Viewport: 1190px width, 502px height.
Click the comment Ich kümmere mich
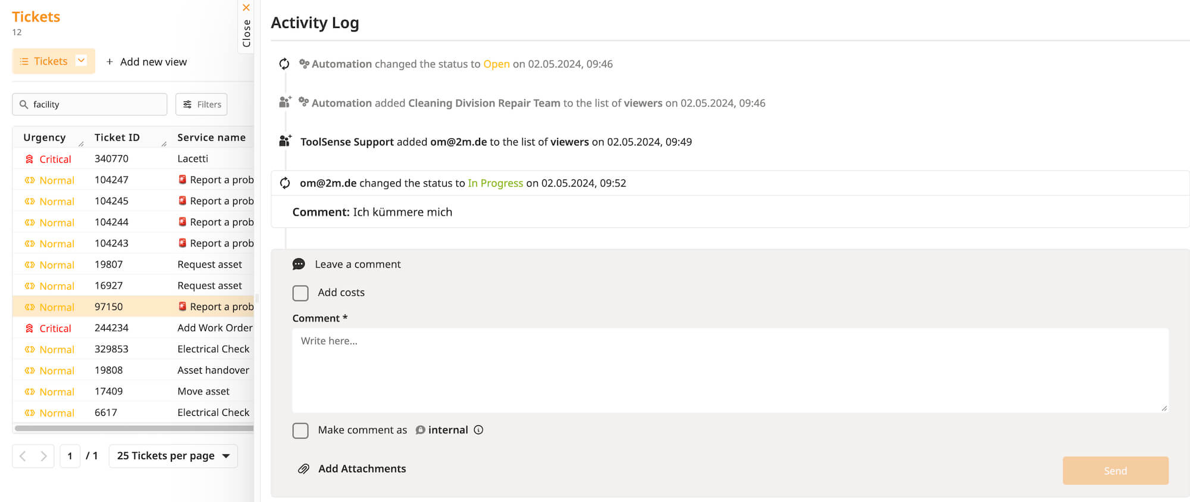coord(402,212)
